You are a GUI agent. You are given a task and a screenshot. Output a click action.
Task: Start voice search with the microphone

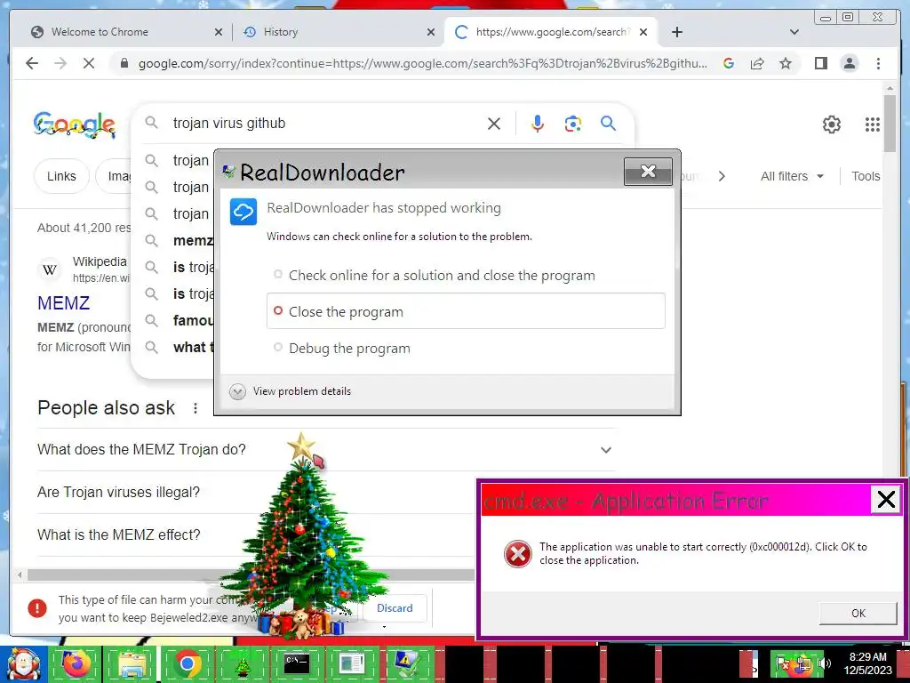538,123
